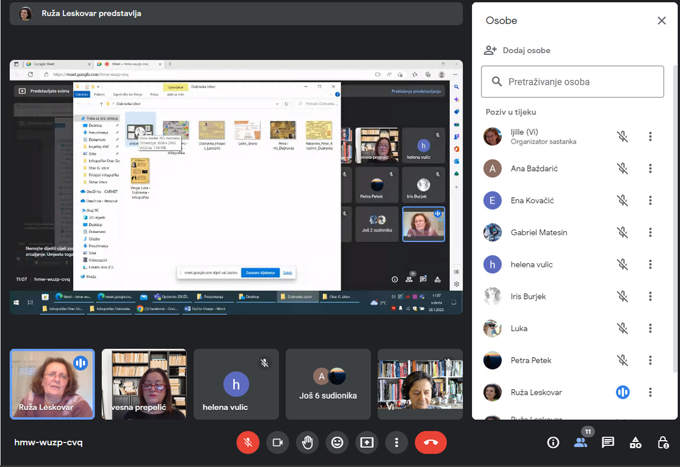The height and width of the screenshot is (467, 680).
Task: Open meeting details info icon
Action: tap(553, 442)
